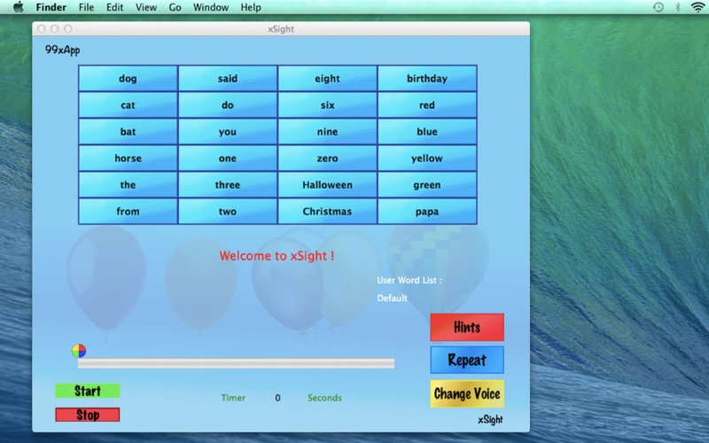Click the red Stop button
This screenshot has height=443, width=709.
(87, 415)
